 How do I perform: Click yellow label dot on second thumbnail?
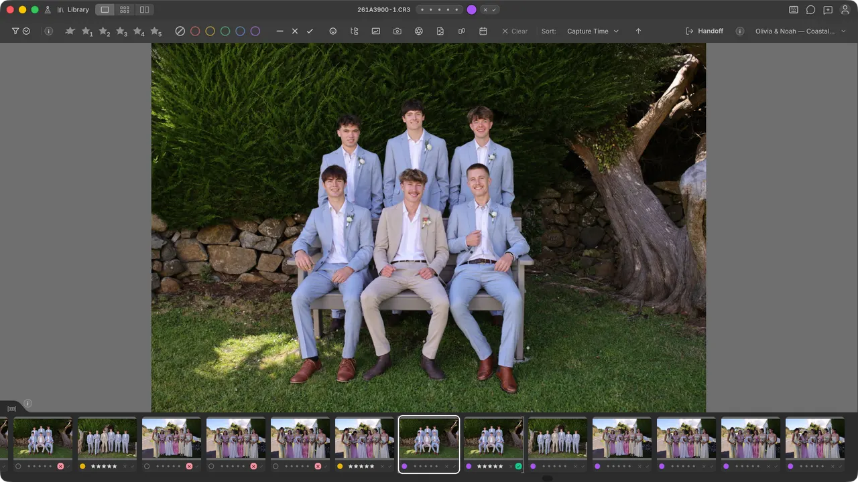[x=82, y=467]
